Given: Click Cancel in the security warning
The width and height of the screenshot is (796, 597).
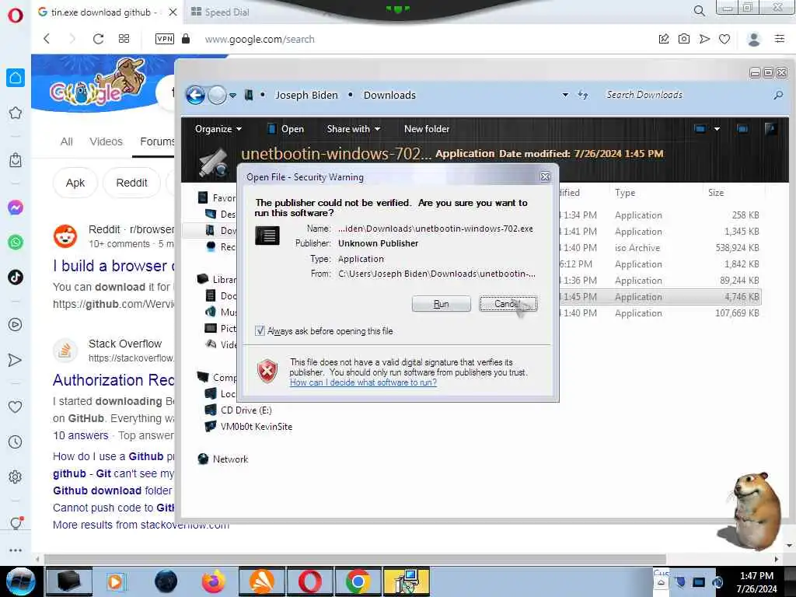Looking at the screenshot, I should (x=508, y=304).
